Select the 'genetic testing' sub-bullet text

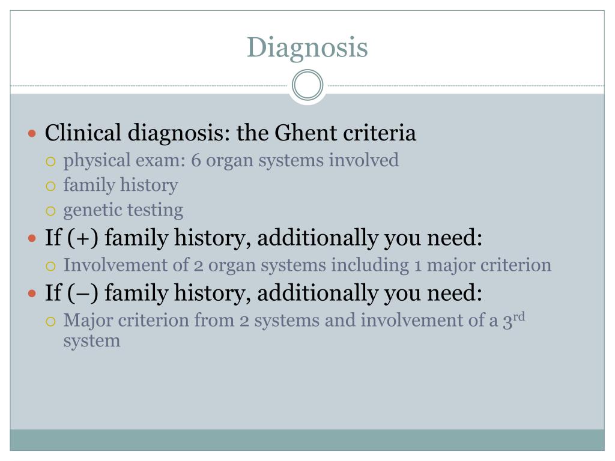pyautogui.click(x=123, y=210)
